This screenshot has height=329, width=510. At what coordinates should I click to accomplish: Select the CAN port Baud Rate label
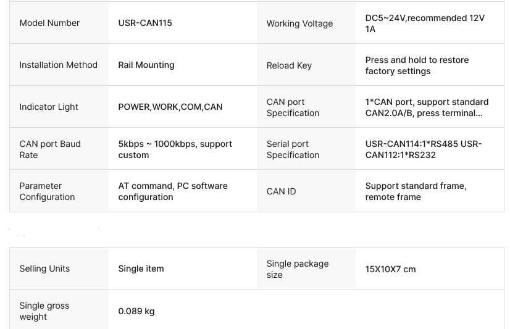pyautogui.click(x=50, y=149)
